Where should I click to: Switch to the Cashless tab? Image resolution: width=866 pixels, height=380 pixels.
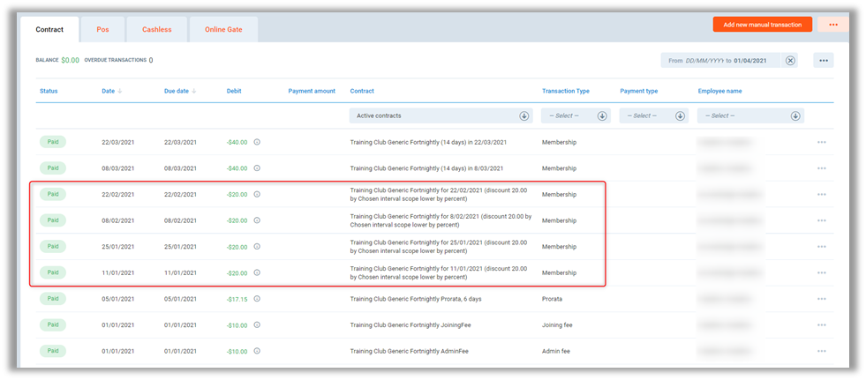coord(157,29)
